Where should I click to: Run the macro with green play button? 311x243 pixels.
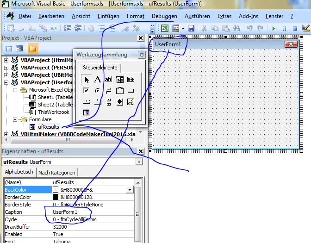click(x=274, y=29)
